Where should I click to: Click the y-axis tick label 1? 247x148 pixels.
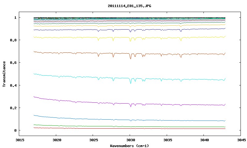click(x=15, y=18)
